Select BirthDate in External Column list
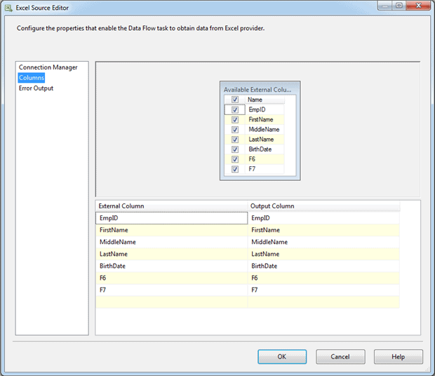The height and width of the screenshot is (376, 435). pos(171,266)
